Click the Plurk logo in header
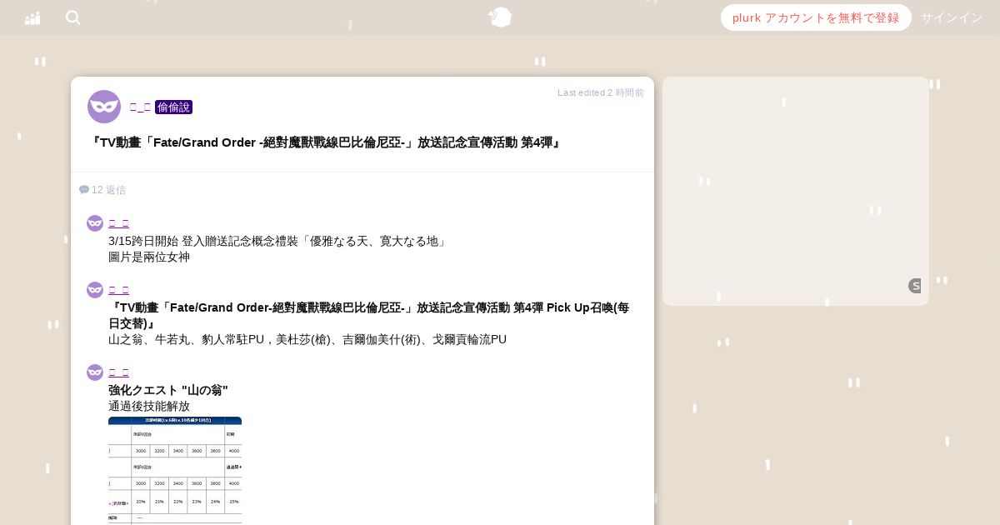Image resolution: width=1000 pixels, height=525 pixels. (500, 17)
